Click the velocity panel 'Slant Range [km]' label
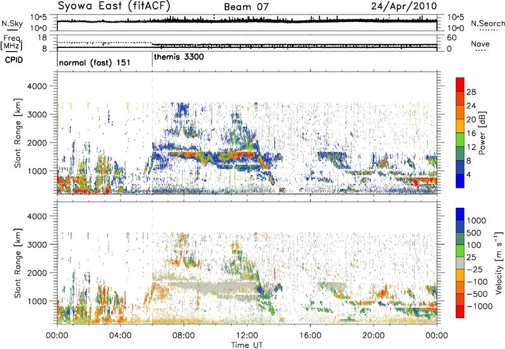505x349 pixels. click(18, 263)
